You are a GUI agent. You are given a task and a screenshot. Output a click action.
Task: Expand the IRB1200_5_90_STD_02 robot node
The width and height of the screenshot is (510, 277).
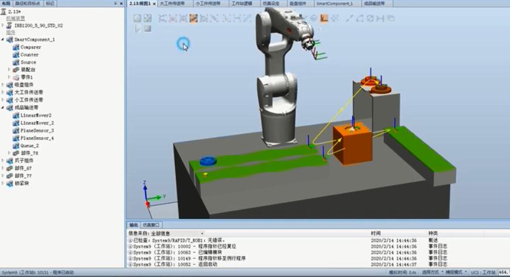point(3,26)
